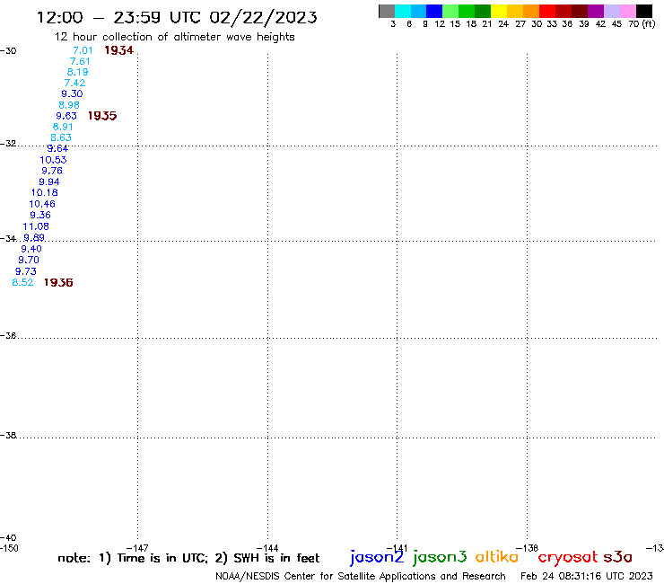The image size is (664, 584).
Task: Click the 1934 pass time label
Action: [x=119, y=50]
